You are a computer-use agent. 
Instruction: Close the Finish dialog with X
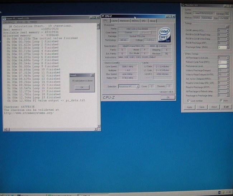(92, 75)
